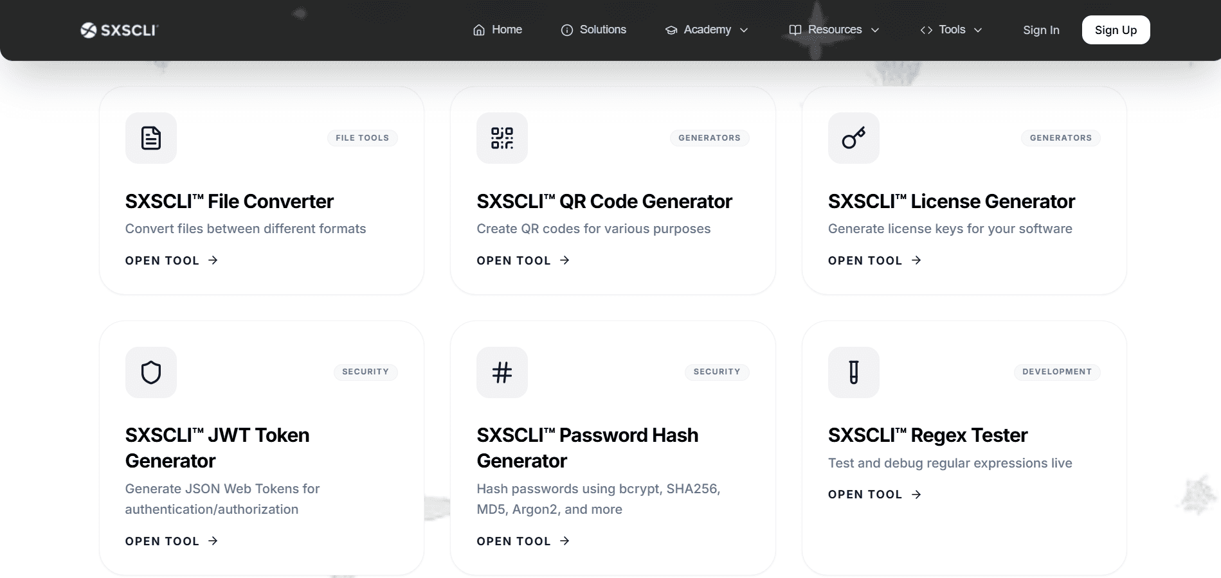Click 'Test and debug regular expressions live'
This screenshot has height=578, width=1221.
tap(950, 463)
